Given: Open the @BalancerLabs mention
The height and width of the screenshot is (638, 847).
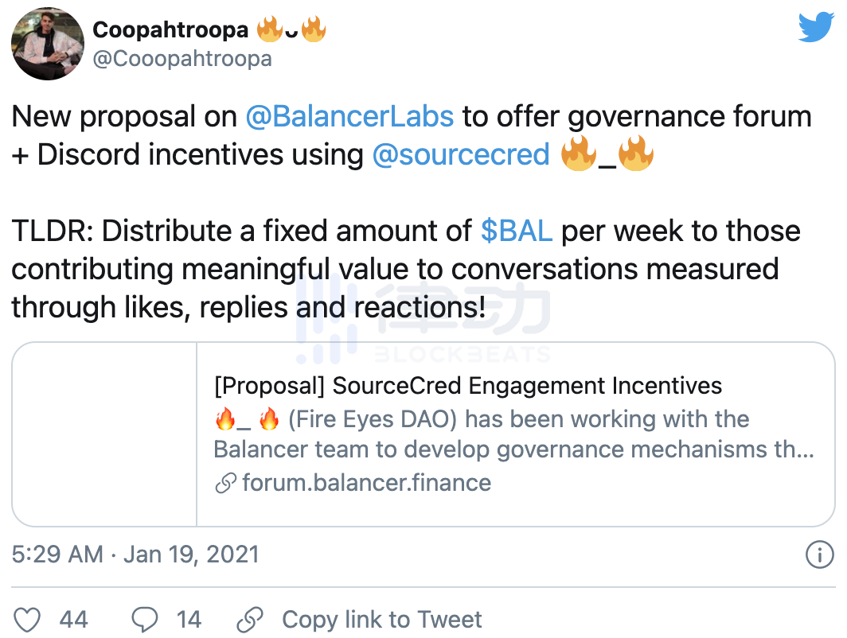Looking at the screenshot, I should pos(349,117).
